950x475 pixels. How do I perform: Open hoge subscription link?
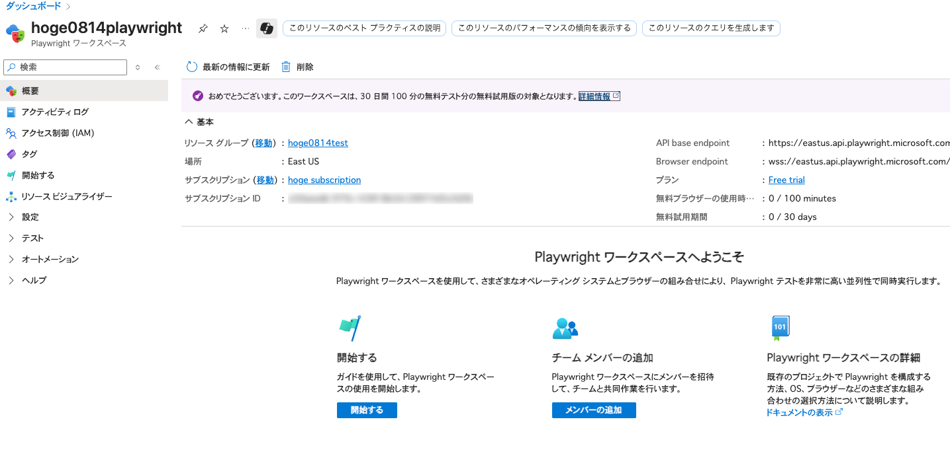point(324,180)
